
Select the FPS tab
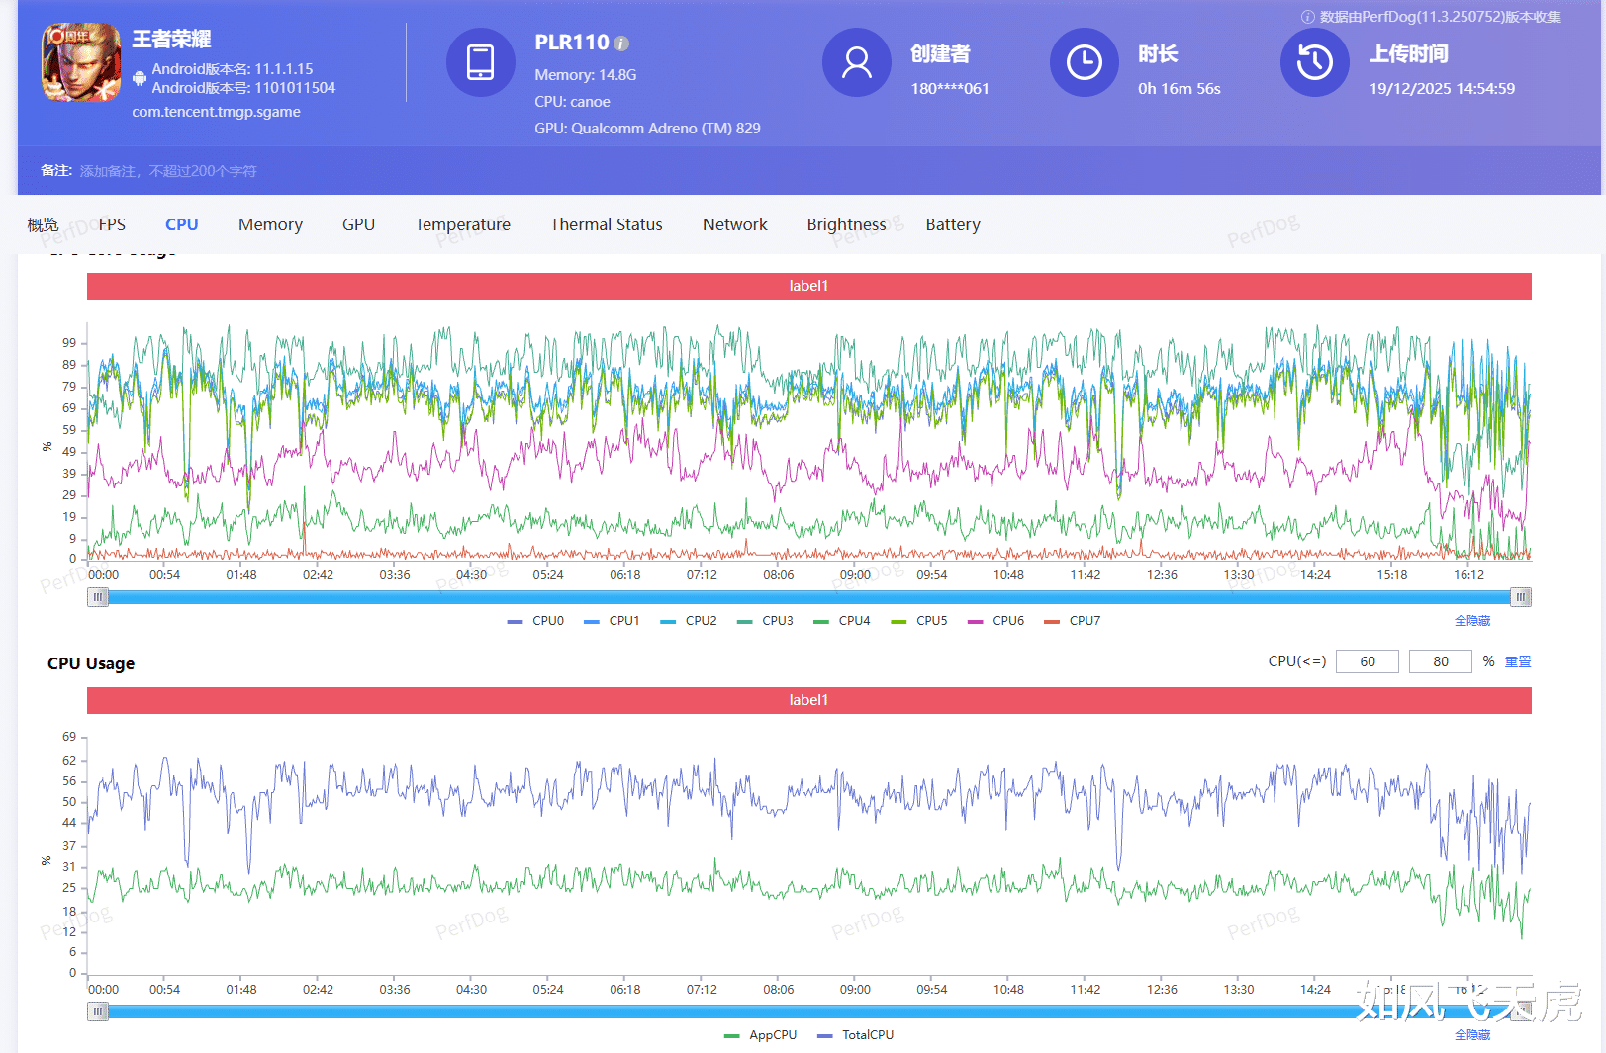click(112, 224)
